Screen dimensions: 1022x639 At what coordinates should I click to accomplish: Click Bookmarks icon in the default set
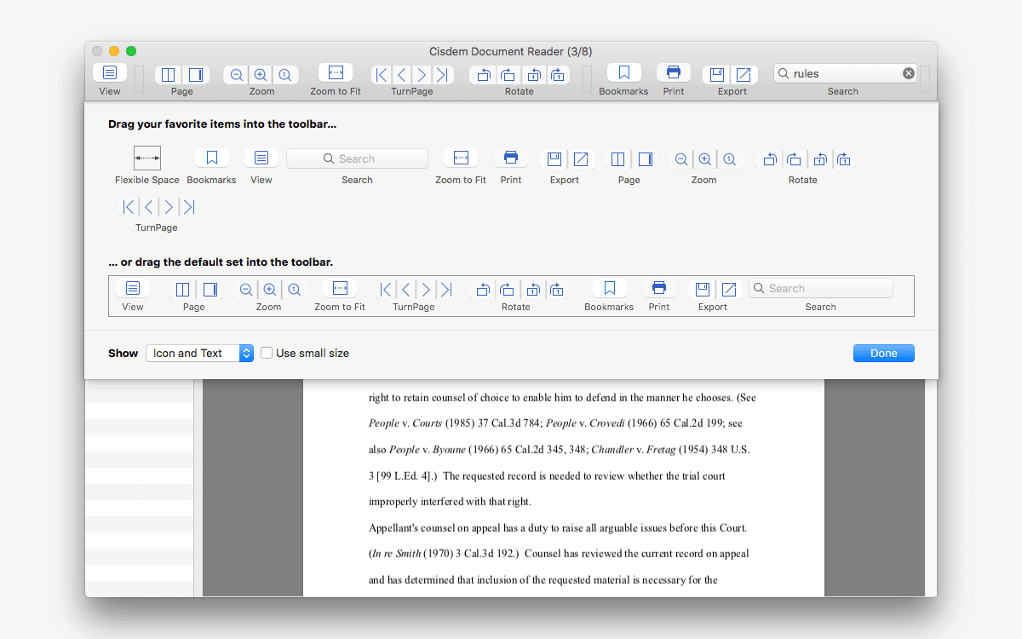tap(609, 288)
